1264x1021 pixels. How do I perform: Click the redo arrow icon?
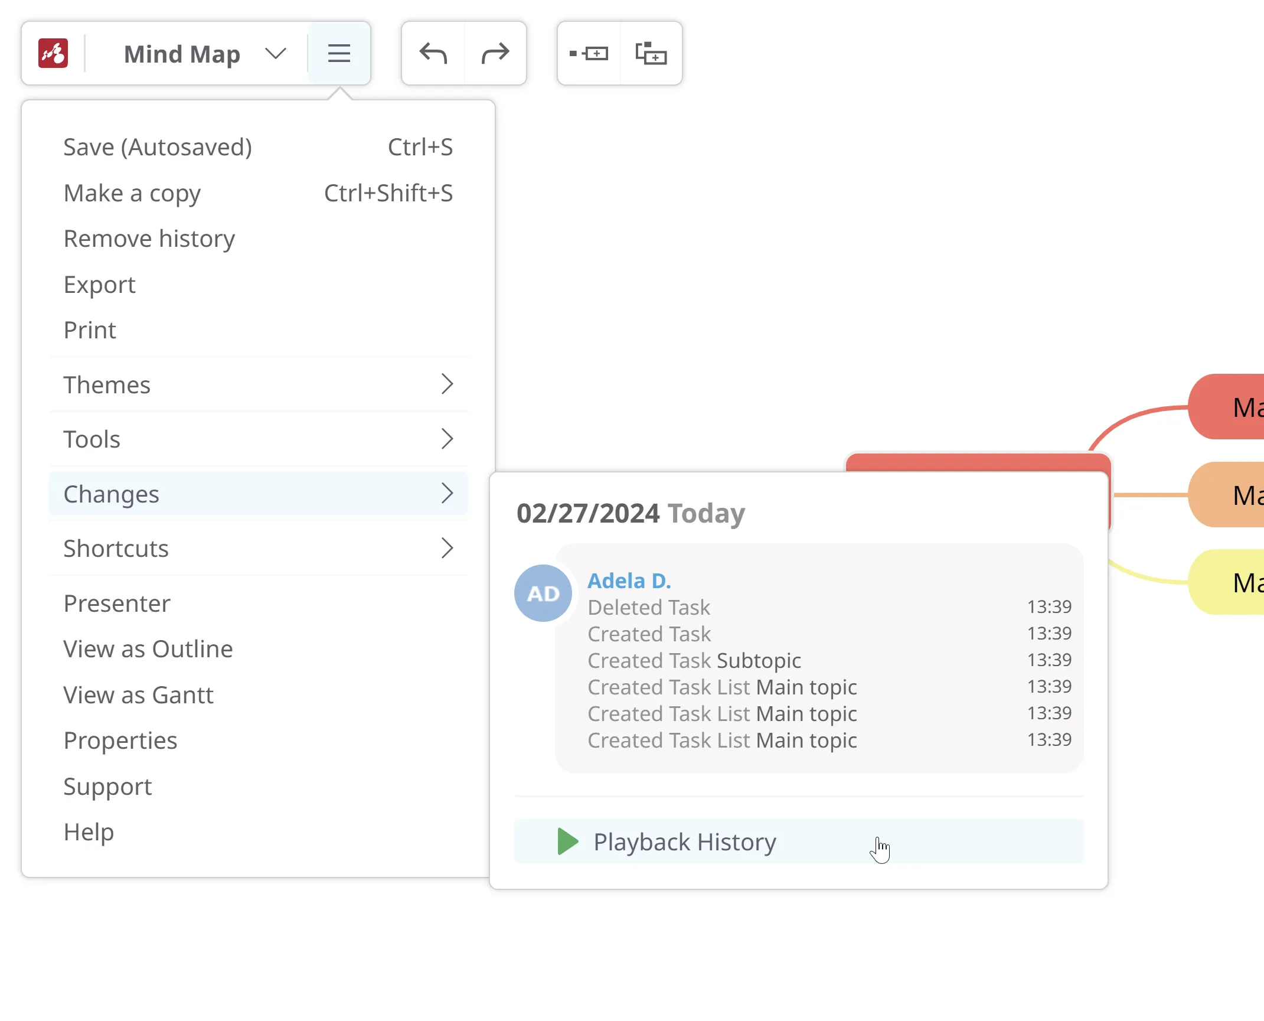(495, 54)
